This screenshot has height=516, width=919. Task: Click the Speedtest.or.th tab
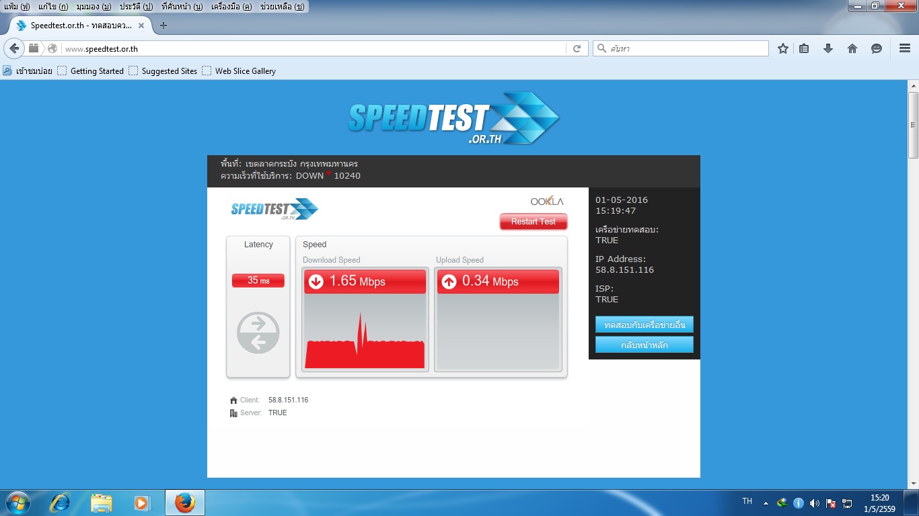pos(80,26)
